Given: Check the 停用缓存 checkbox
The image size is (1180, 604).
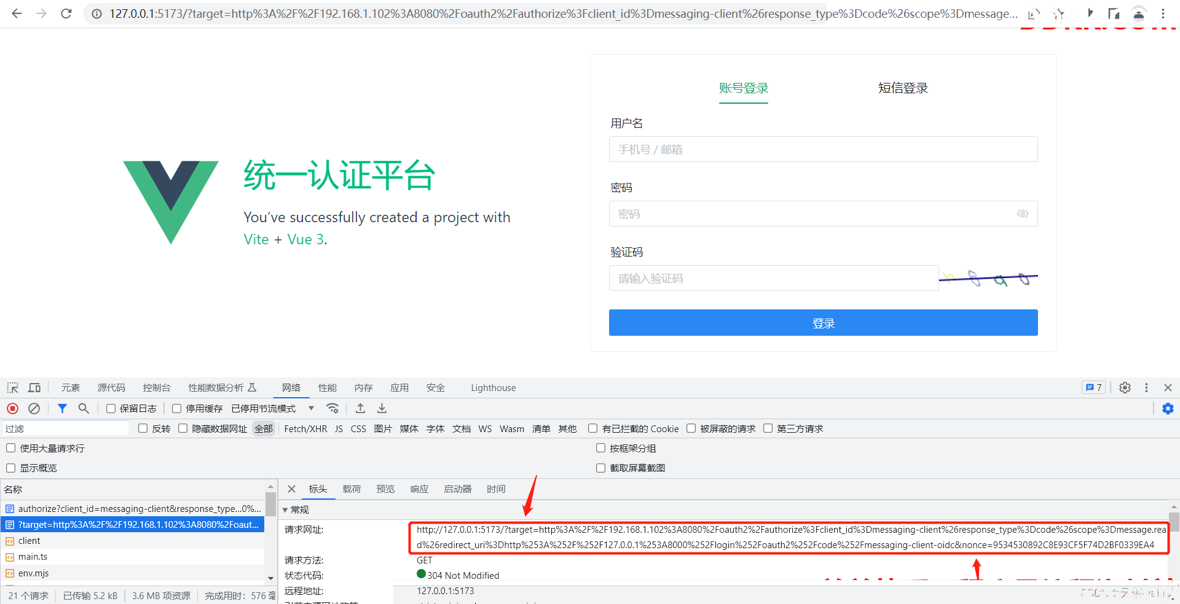Looking at the screenshot, I should tap(177, 409).
